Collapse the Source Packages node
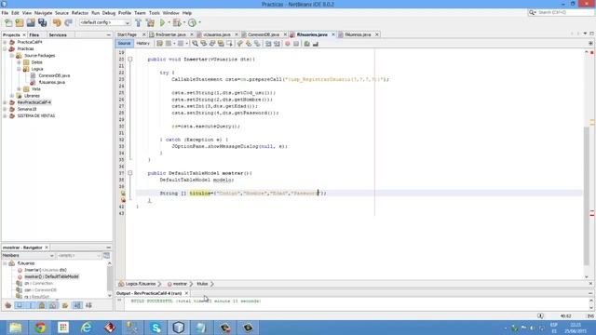This screenshot has width=596, height=335. 12,56
